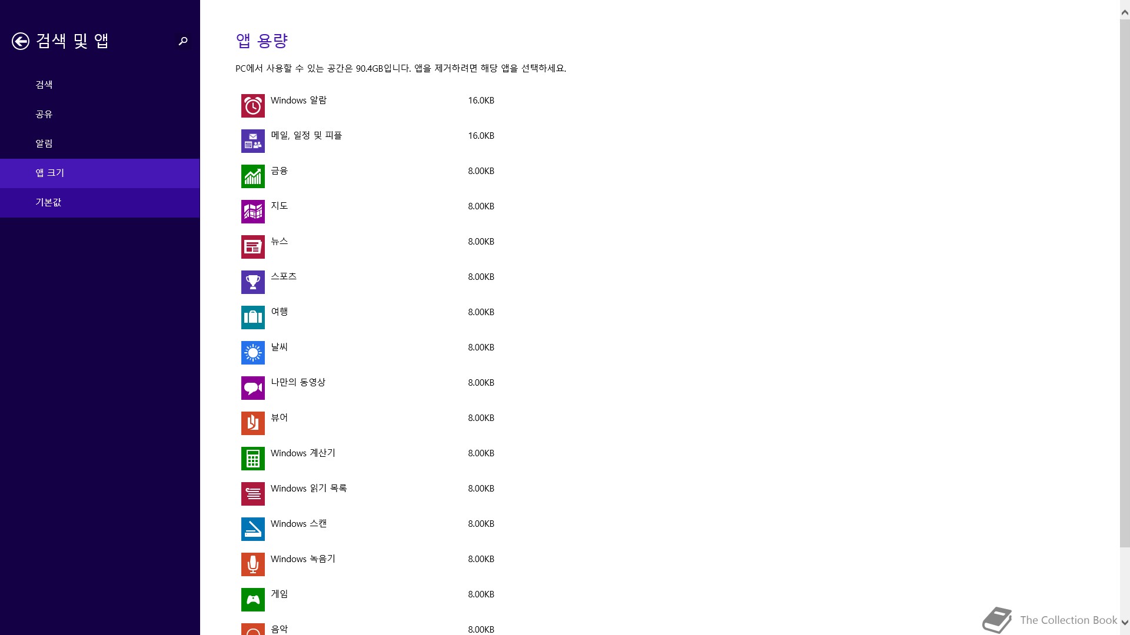Go back using the arrow icon
The image size is (1130, 635).
coord(21,41)
